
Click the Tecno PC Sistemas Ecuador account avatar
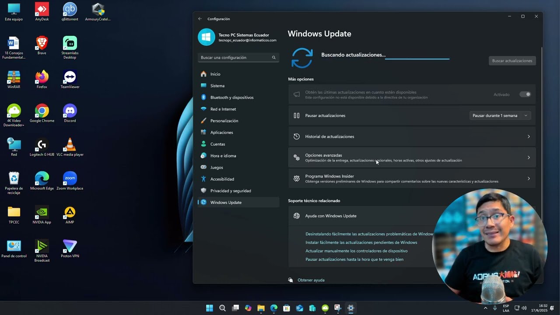coord(206,37)
